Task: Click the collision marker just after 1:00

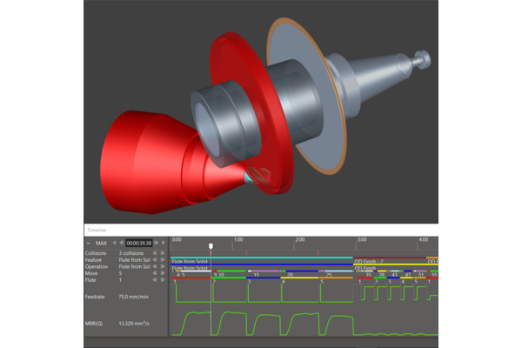Action: [246, 253]
